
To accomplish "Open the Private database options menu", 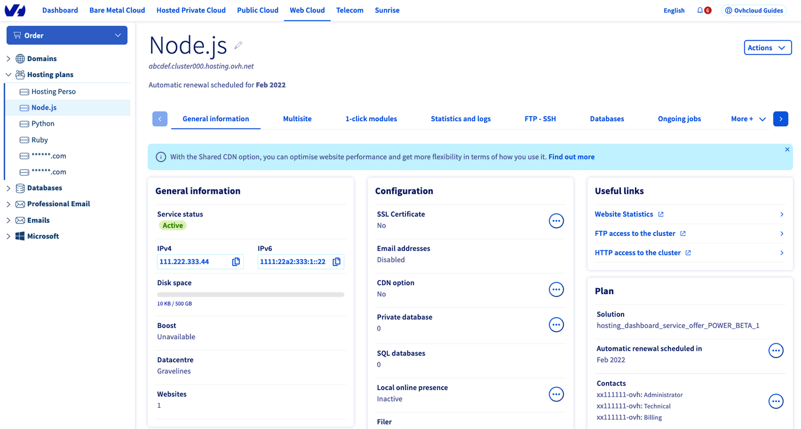I will (556, 324).
